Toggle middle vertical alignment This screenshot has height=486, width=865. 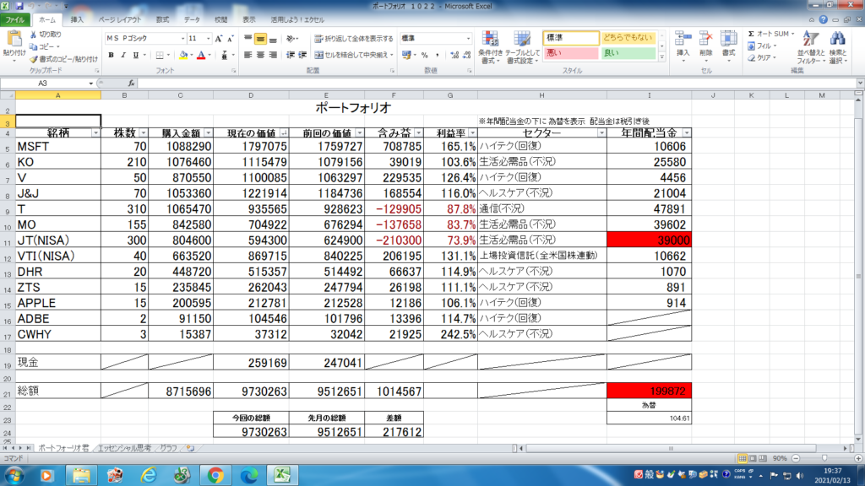click(x=260, y=39)
